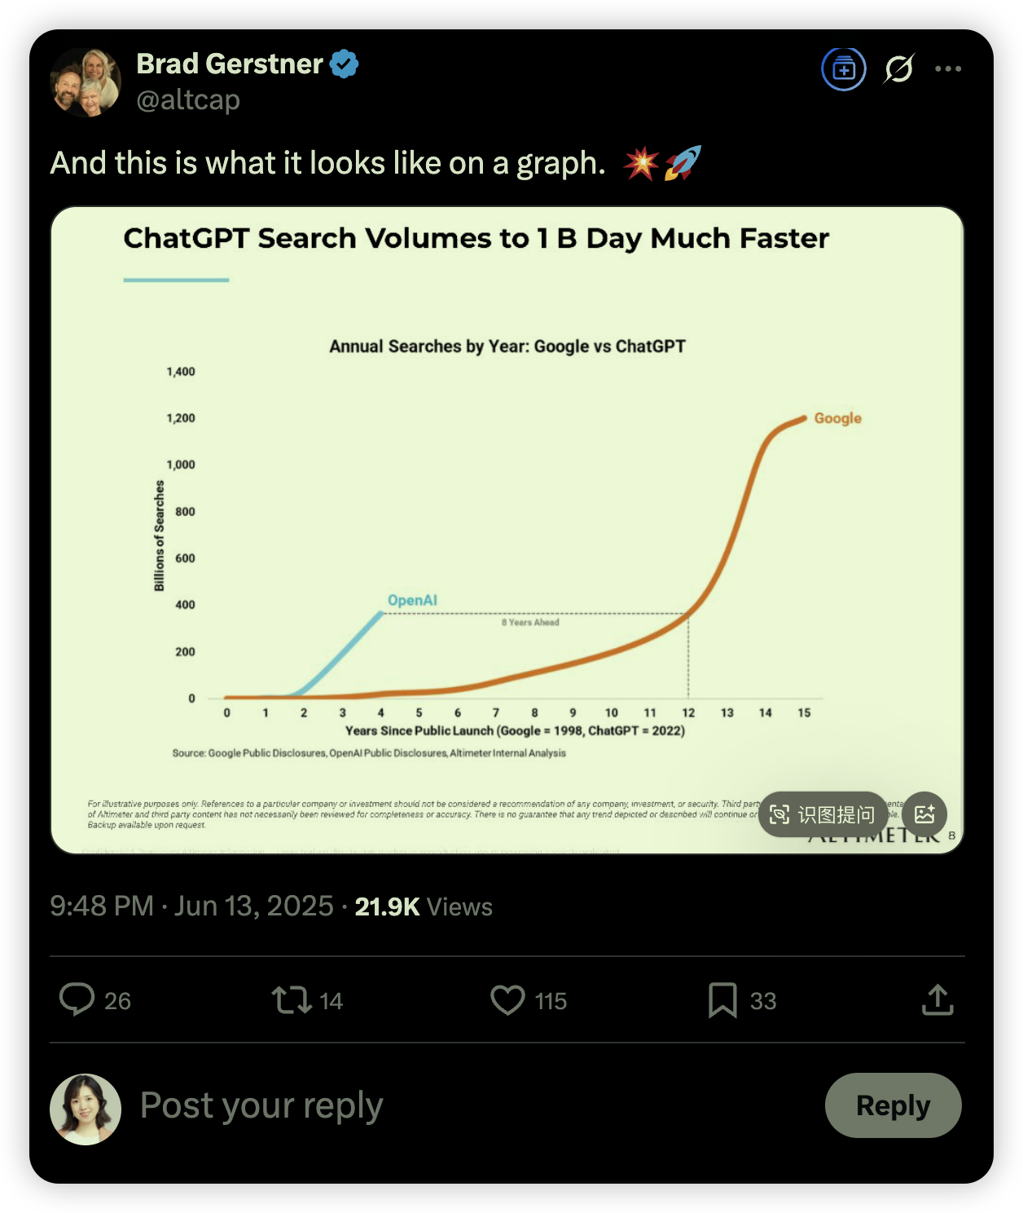Focus the Post your reply field

tap(472, 1105)
